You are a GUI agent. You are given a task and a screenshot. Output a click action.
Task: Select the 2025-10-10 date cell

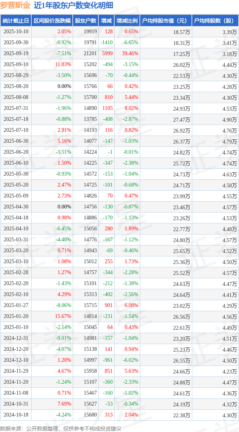pos(16,32)
